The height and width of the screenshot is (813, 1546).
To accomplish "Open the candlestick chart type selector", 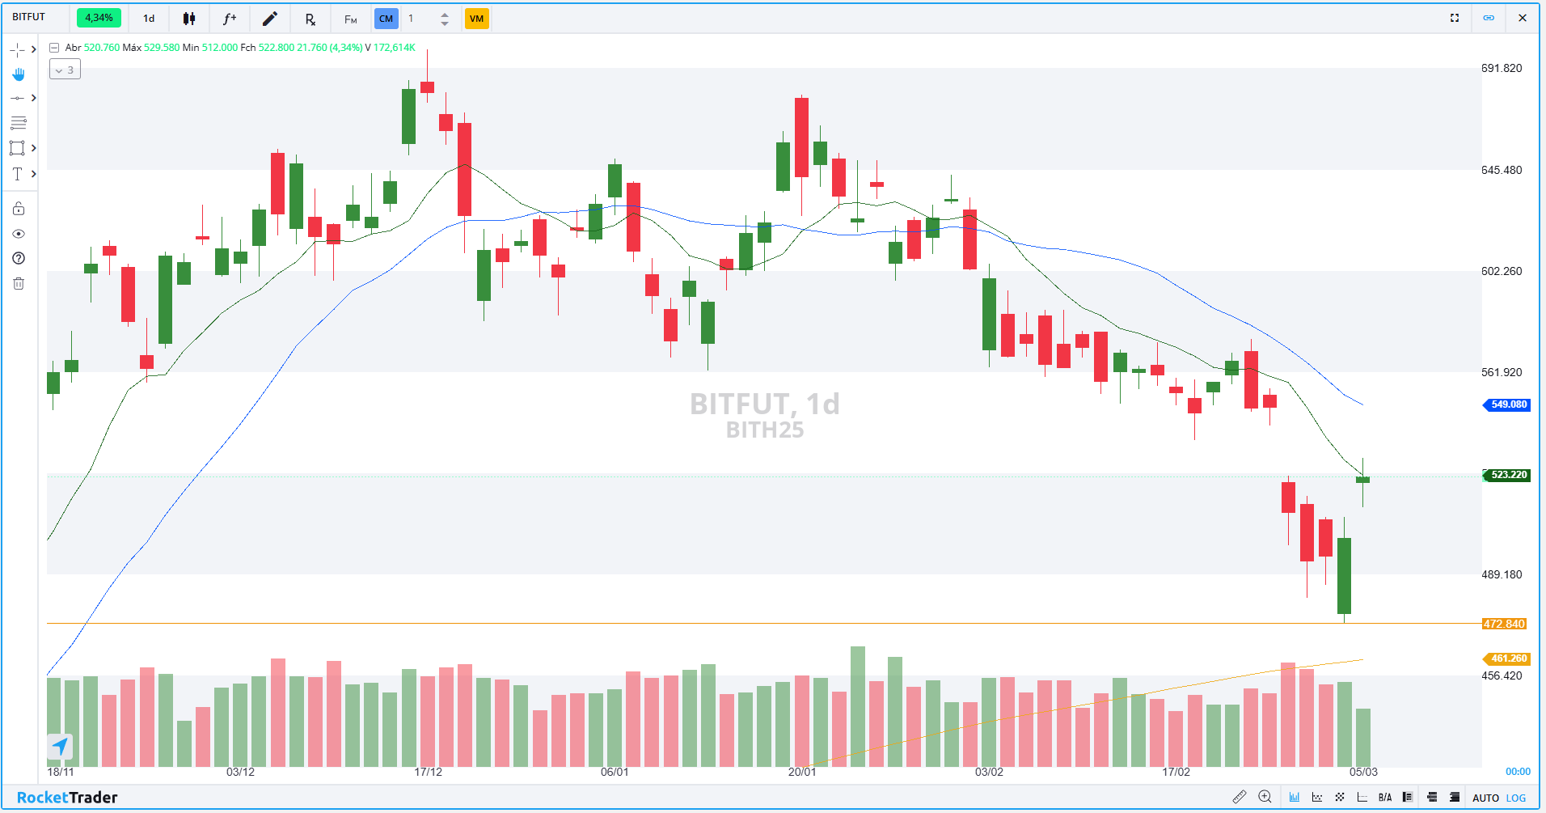I will pyautogui.click(x=189, y=19).
